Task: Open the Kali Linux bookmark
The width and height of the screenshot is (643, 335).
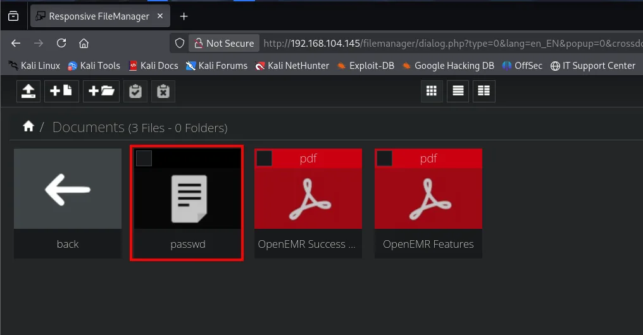Action: point(34,66)
